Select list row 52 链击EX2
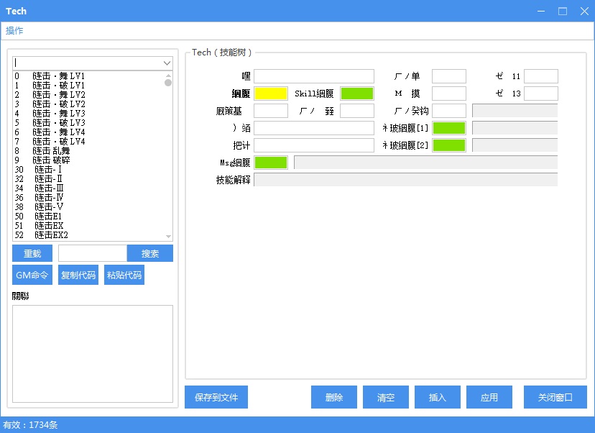Screen dimensions: 595x433 (89, 234)
